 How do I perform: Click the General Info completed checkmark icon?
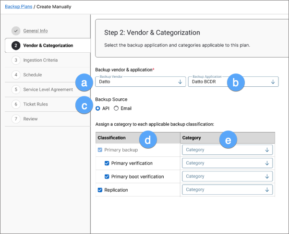[x=16, y=31]
